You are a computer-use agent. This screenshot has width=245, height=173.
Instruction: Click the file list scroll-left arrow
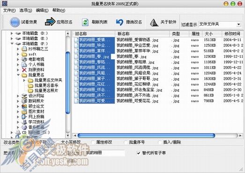(x=75, y=136)
